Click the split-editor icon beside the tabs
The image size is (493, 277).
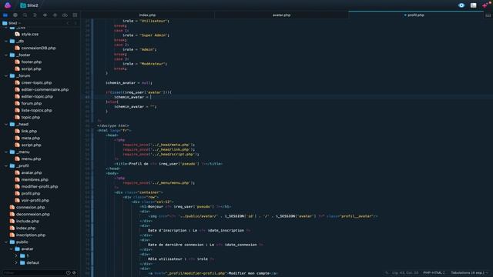pyautogui.click(x=488, y=15)
